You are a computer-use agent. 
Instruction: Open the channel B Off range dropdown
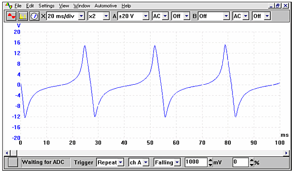coord(226,16)
